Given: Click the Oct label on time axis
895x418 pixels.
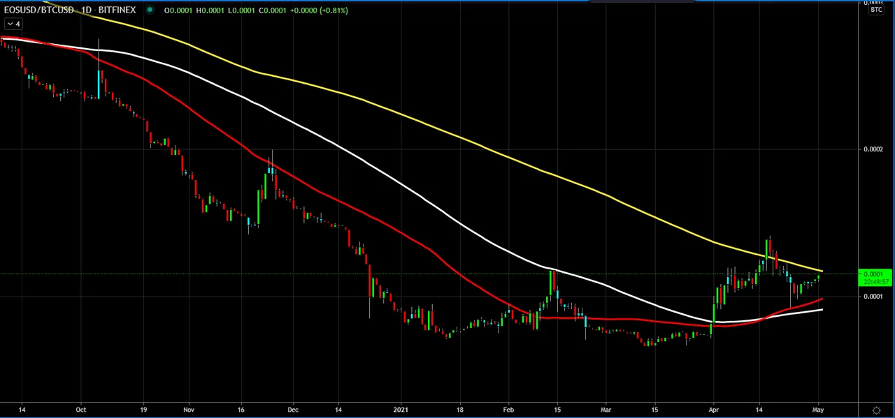Looking at the screenshot, I should pyautogui.click(x=81, y=410).
